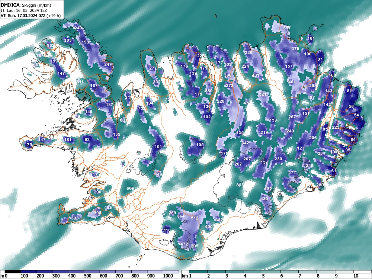Click the visibility value '811' on the map
Screen dimensions: 372x279
point(80,82)
